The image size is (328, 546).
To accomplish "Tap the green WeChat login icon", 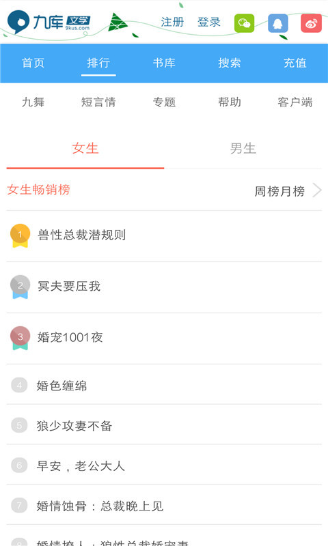I will coord(244,23).
